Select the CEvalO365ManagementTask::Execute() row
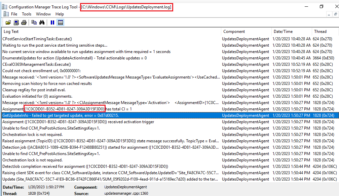Screen dimensions: 339x196 (x=169, y=64)
